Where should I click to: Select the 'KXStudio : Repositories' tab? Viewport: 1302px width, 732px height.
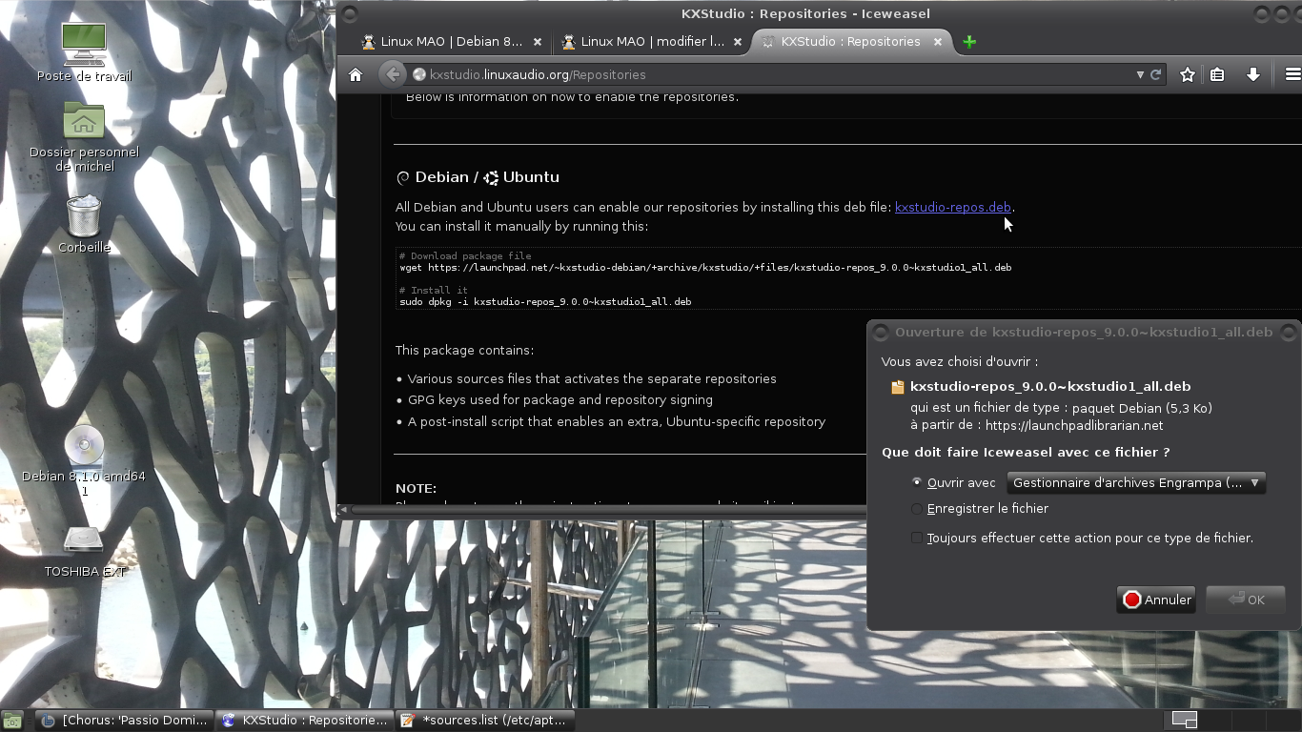point(851,42)
